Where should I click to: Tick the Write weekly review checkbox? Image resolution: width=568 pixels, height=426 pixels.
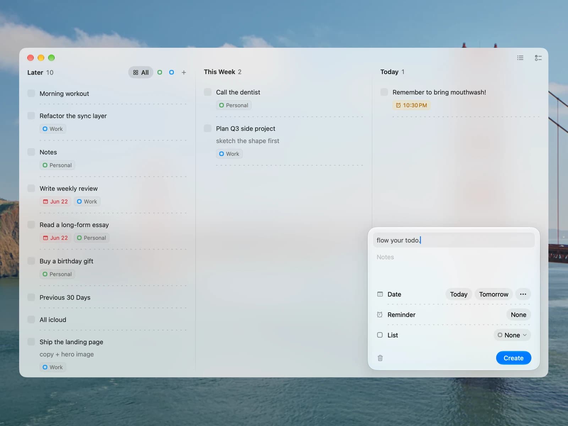point(31,188)
